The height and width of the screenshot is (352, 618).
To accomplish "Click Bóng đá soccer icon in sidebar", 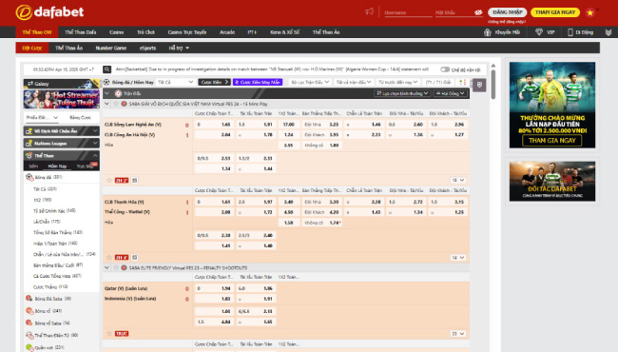I will [x=29, y=177].
